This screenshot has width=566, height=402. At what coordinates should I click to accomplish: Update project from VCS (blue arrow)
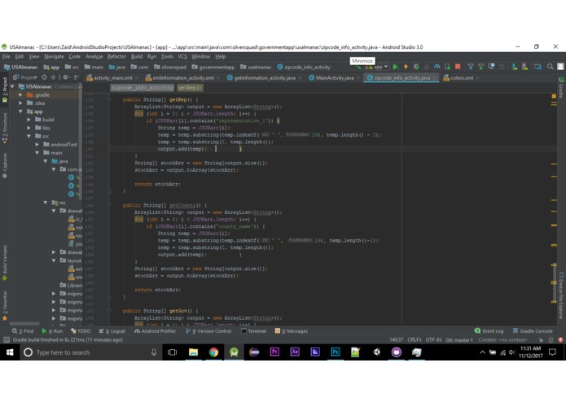tap(471, 67)
